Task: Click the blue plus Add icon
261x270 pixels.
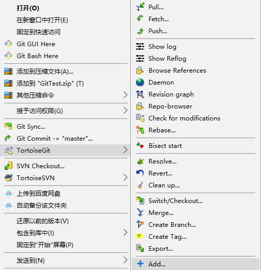Action: (x=140, y=264)
